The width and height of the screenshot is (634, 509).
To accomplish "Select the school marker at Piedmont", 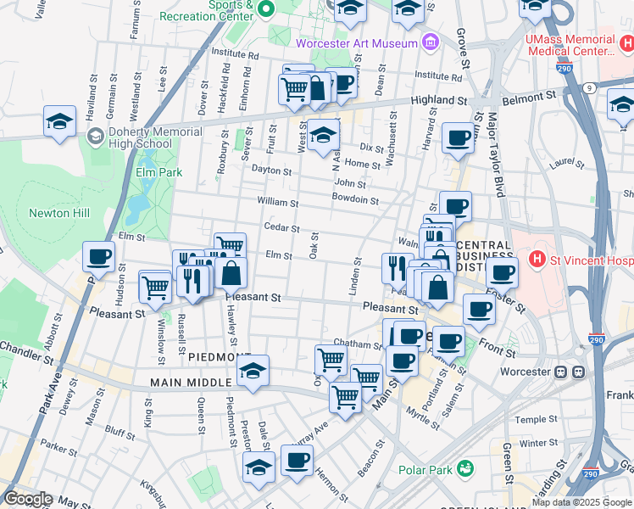I will pos(253,371).
